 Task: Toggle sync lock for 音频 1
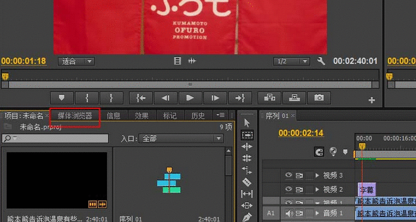coord(299,213)
